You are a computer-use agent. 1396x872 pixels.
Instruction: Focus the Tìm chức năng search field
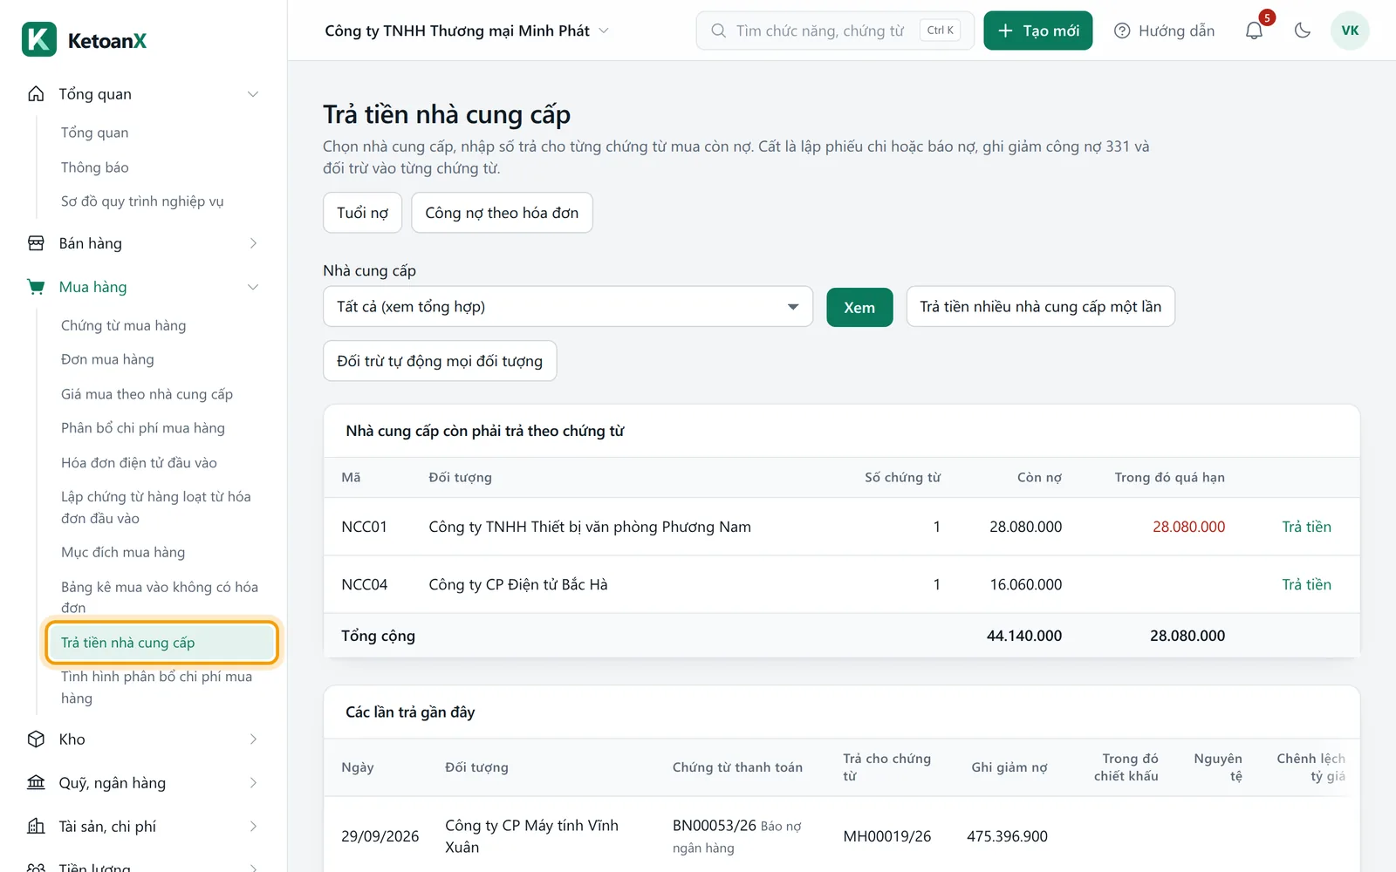835,31
